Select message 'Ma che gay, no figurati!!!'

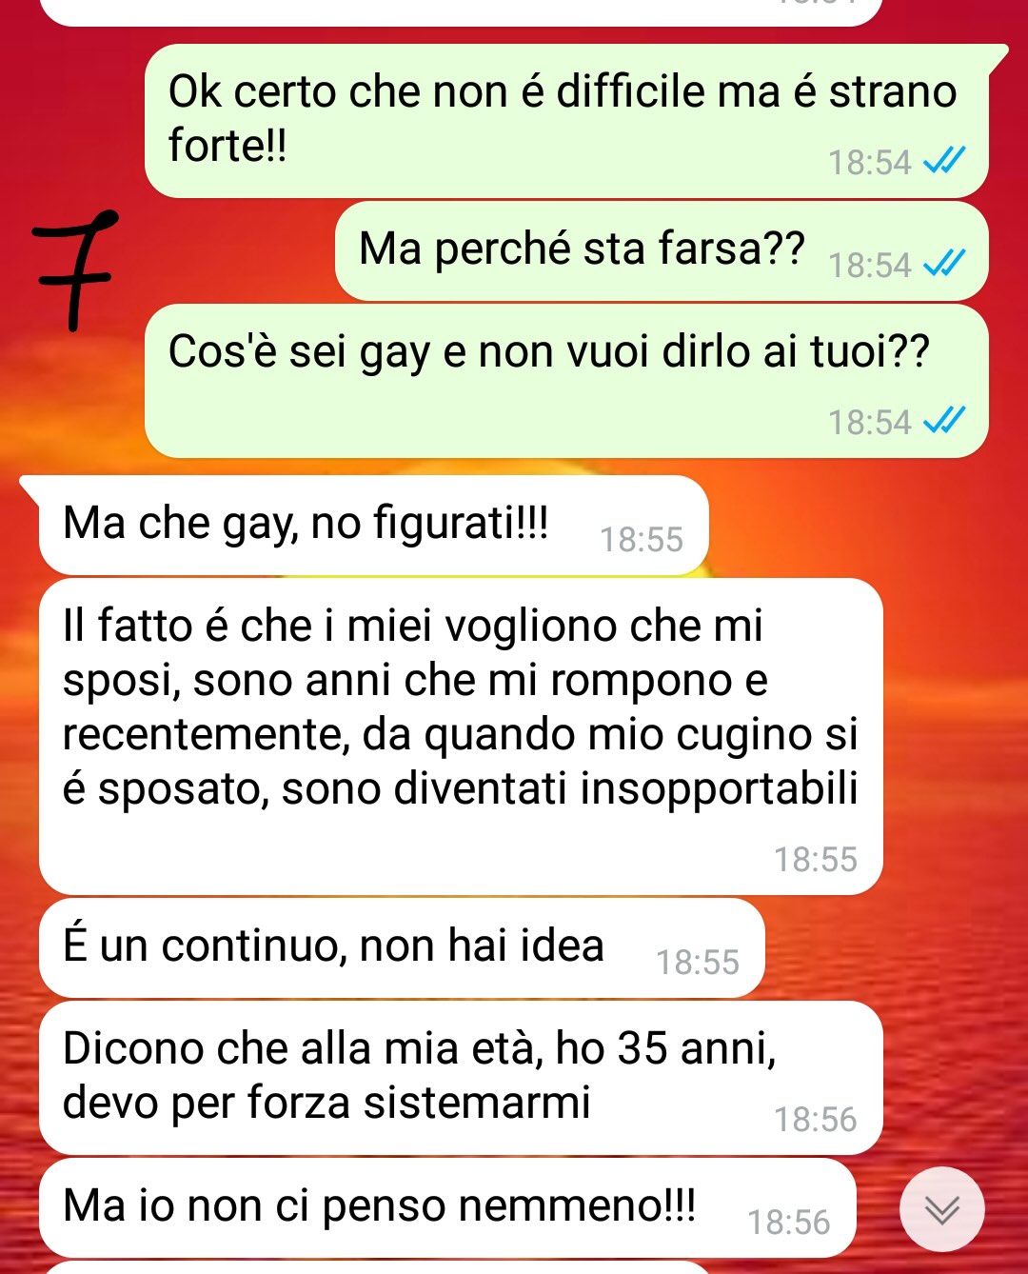374,526
